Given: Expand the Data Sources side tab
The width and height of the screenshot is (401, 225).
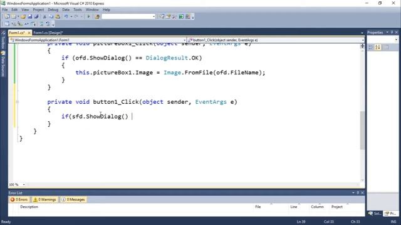Looking at the screenshot, I should 3,64.
